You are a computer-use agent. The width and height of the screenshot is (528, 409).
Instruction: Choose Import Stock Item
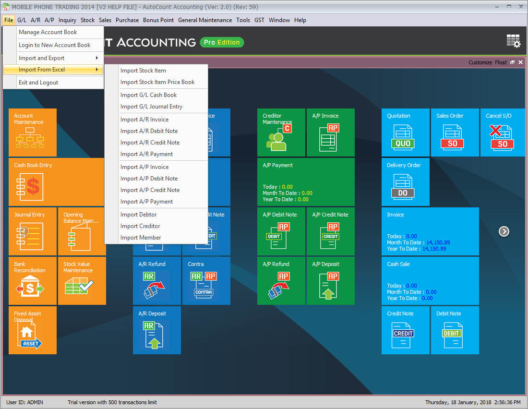pos(156,71)
